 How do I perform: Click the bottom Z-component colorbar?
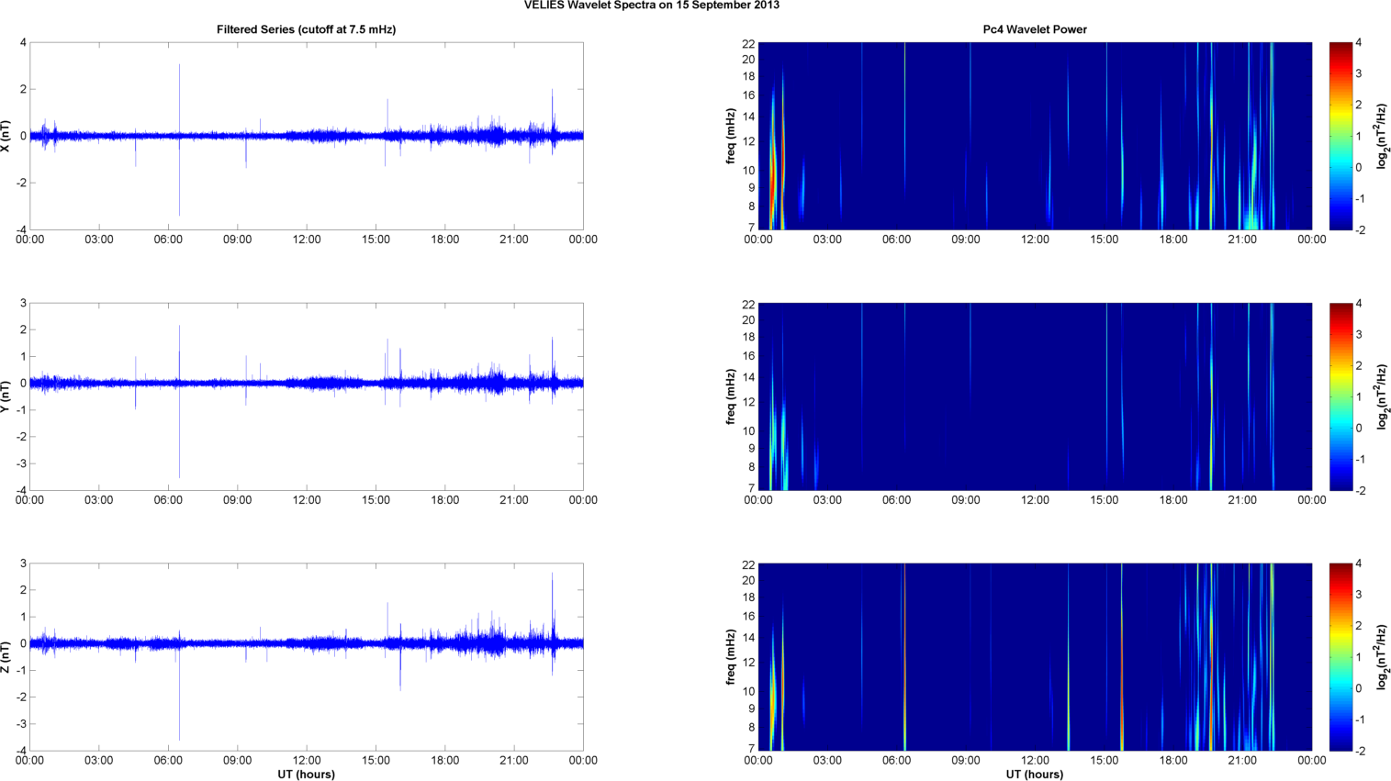(x=1341, y=657)
